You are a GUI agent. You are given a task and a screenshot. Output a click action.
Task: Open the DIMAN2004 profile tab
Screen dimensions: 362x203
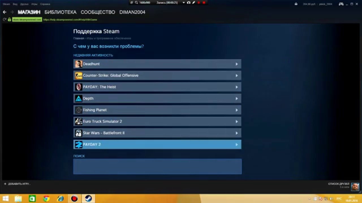click(x=132, y=12)
